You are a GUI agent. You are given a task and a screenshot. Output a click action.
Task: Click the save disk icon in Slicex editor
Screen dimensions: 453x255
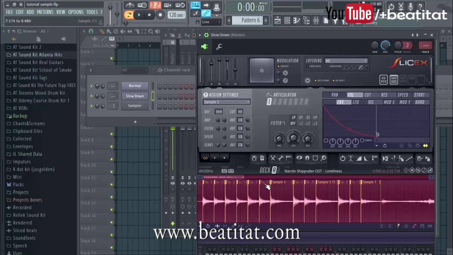pos(254,158)
